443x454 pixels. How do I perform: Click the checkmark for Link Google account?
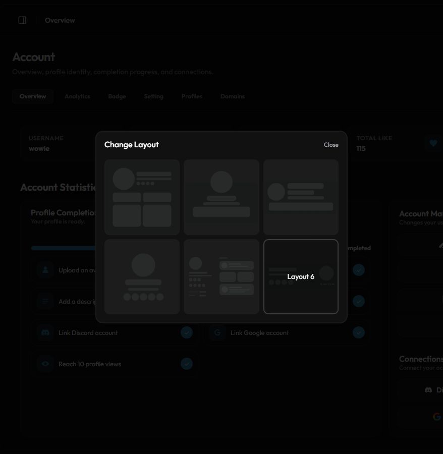pyautogui.click(x=359, y=332)
